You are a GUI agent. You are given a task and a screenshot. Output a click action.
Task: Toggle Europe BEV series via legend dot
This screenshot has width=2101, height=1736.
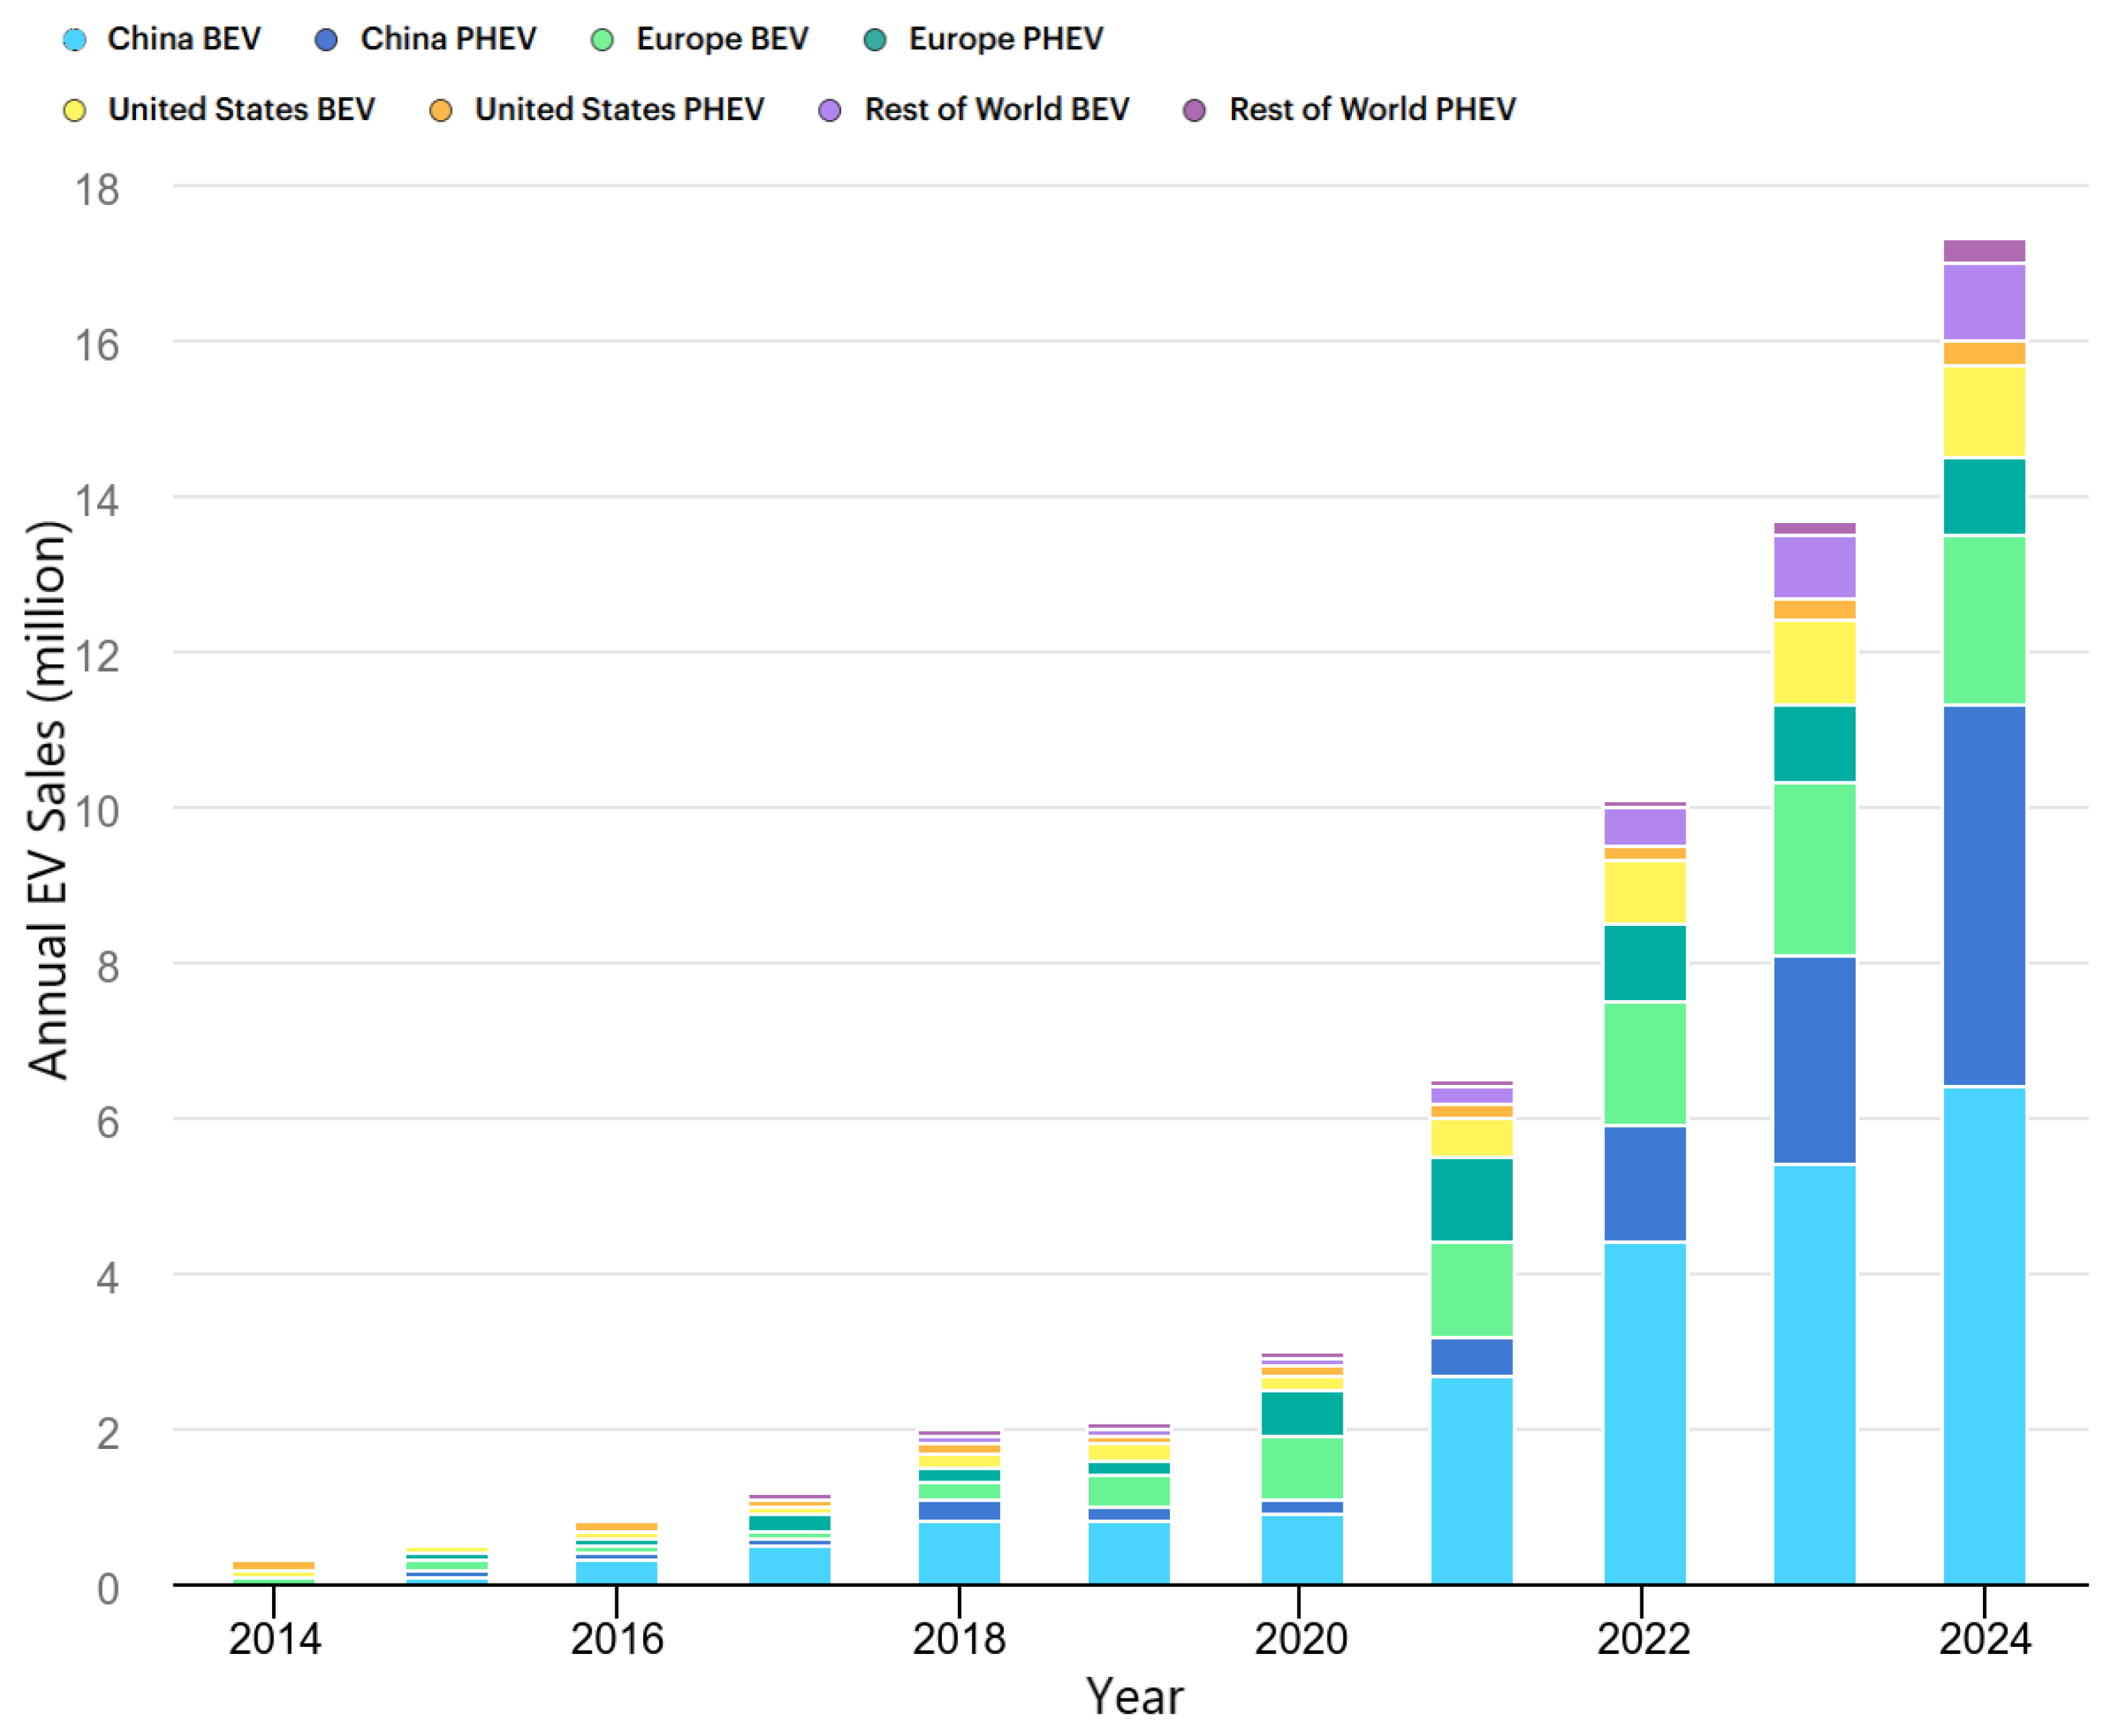pyautogui.click(x=602, y=40)
